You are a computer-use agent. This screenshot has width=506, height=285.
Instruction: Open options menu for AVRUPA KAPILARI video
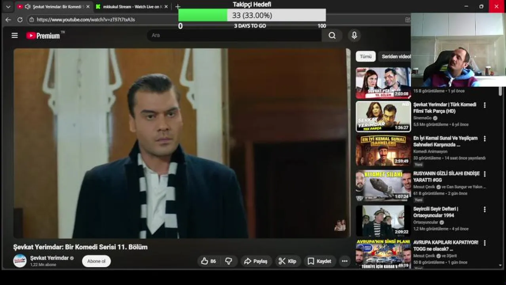(x=484, y=243)
